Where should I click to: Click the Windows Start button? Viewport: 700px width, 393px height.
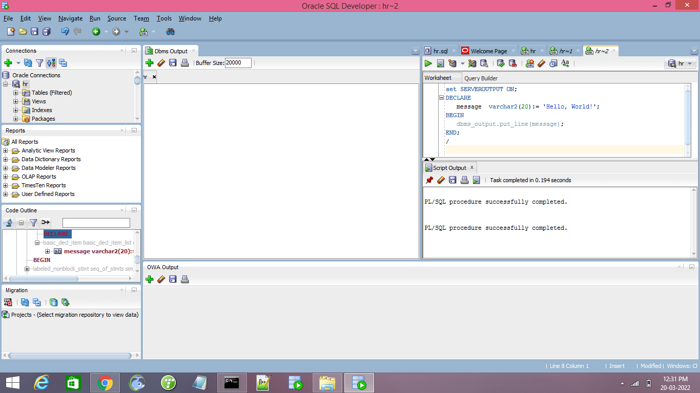click(x=12, y=383)
